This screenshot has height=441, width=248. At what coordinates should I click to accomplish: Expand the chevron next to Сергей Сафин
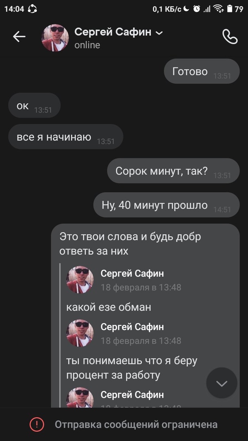coord(159,33)
